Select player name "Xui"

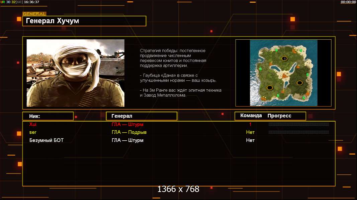pyautogui.click(x=33, y=124)
